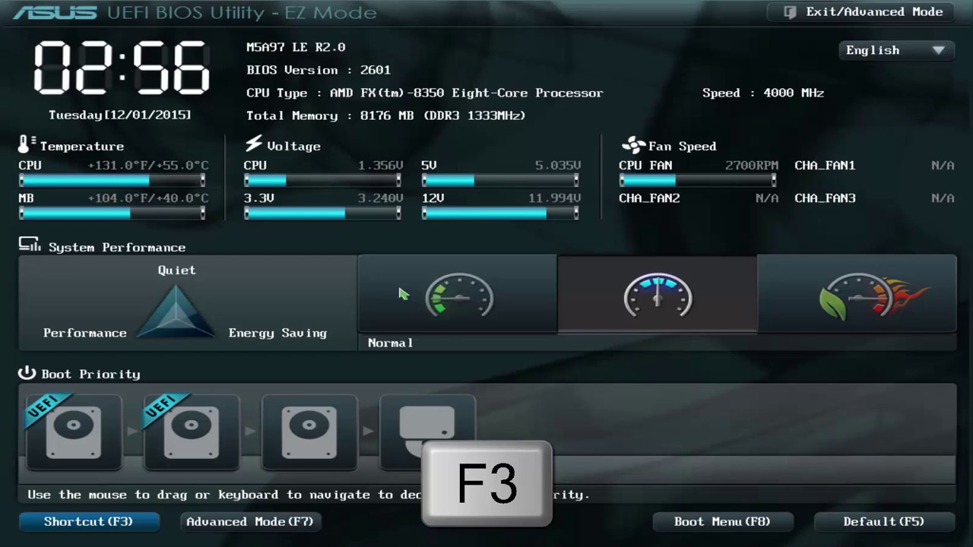Click the CPU voltage bar

coord(322,181)
